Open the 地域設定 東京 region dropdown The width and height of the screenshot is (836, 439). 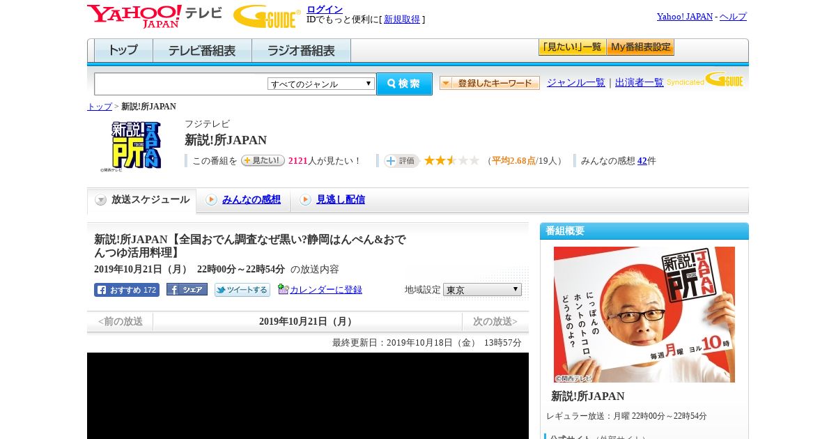(482, 289)
